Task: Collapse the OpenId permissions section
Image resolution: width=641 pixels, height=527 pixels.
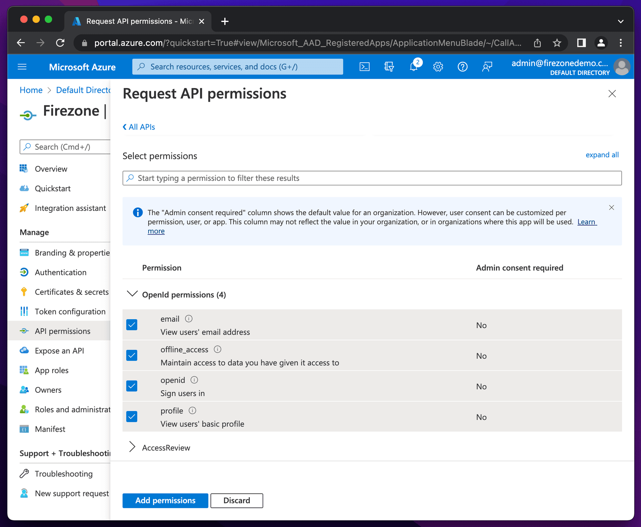Action: point(133,294)
